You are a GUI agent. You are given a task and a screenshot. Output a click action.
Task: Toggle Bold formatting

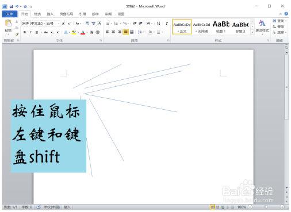(25, 32)
